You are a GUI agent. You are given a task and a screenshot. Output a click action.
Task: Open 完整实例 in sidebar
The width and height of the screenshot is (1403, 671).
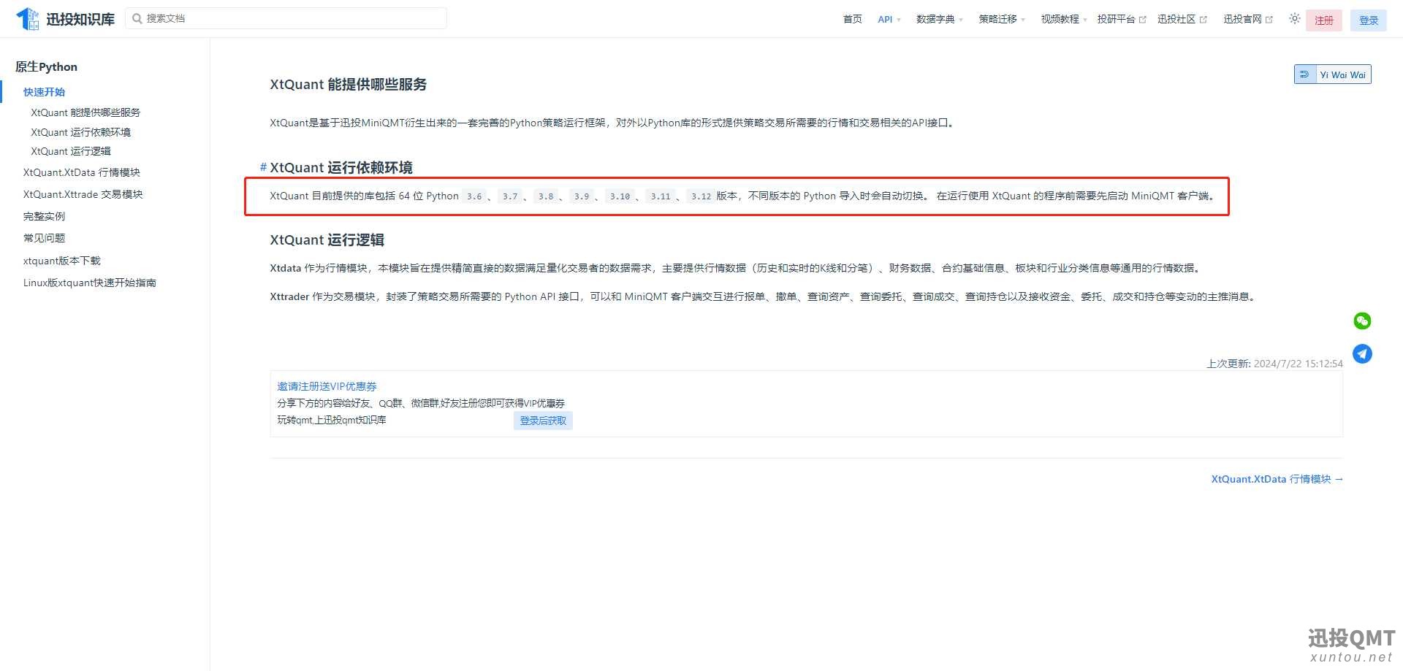(44, 216)
